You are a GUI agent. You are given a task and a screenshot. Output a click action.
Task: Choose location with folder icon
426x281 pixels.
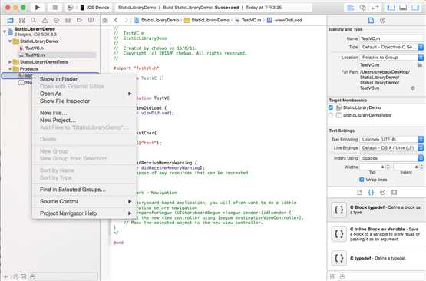pos(420,64)
